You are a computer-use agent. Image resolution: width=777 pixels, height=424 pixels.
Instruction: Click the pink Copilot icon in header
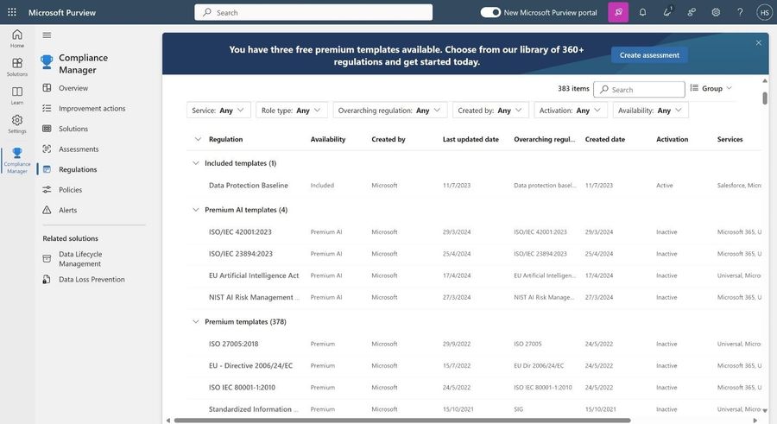pos(618,12)
